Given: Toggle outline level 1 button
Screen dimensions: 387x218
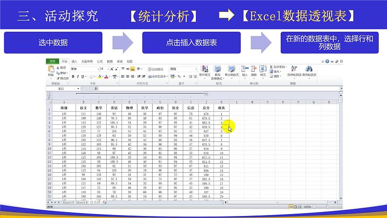Looking at the screenshot, I should pyautogui.click(x=49, y=94).
